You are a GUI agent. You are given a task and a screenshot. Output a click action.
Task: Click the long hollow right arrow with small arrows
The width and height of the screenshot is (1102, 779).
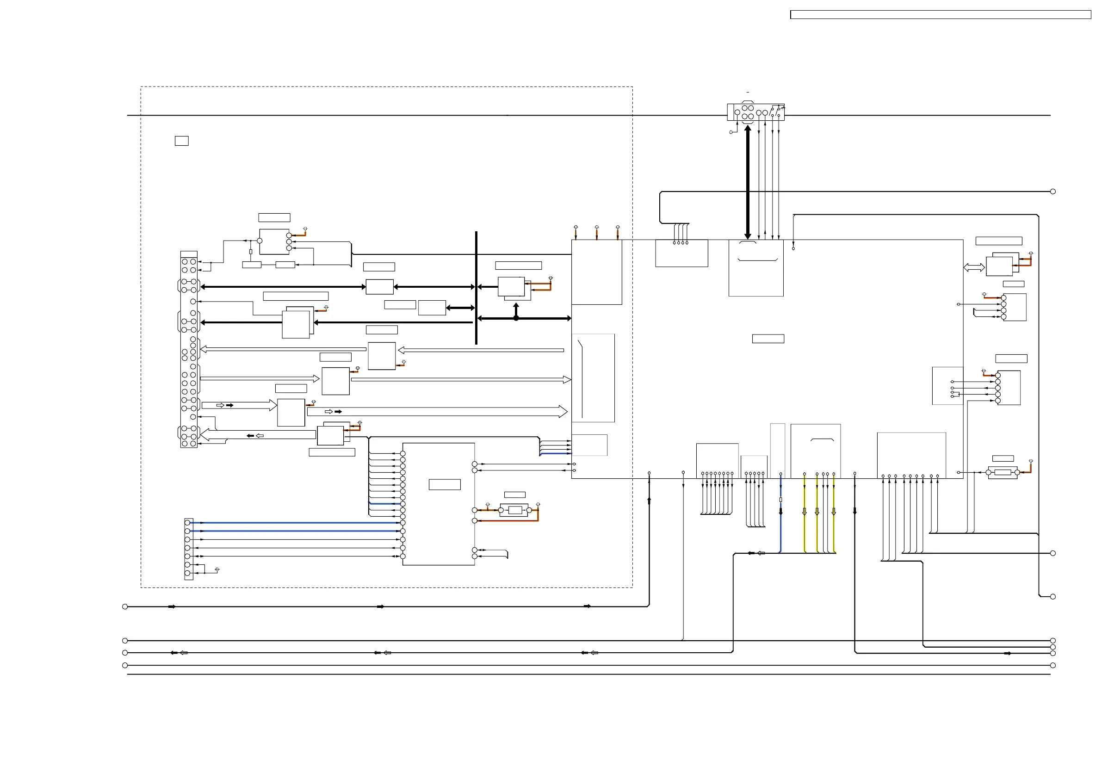tap(437, 411)
